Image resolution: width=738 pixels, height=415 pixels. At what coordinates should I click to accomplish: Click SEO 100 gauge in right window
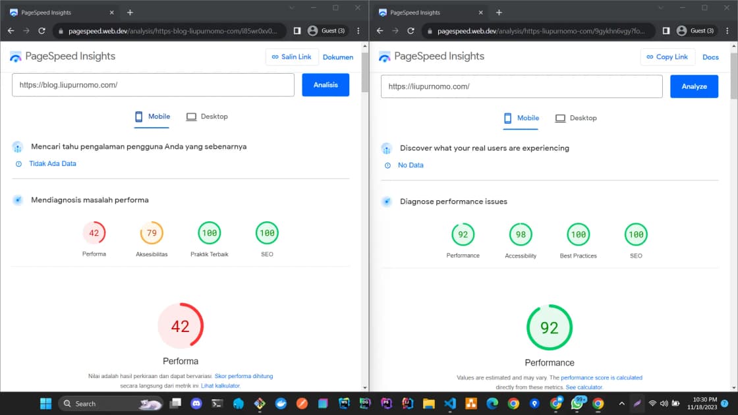click(x=636, y=235)
